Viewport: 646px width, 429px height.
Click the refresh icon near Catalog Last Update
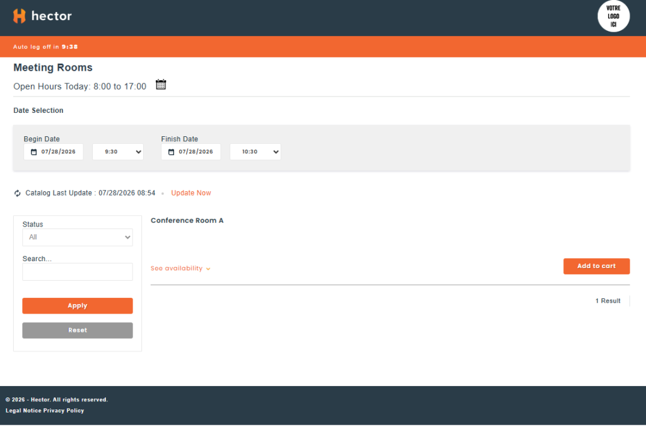coord(17,193)
